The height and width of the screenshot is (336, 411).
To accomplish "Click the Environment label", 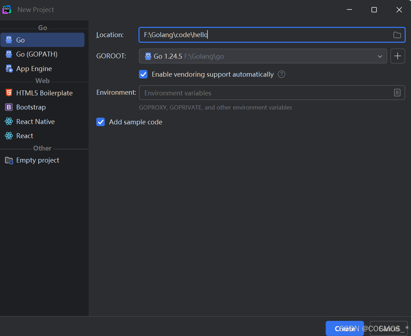I will tap(116, 93).
